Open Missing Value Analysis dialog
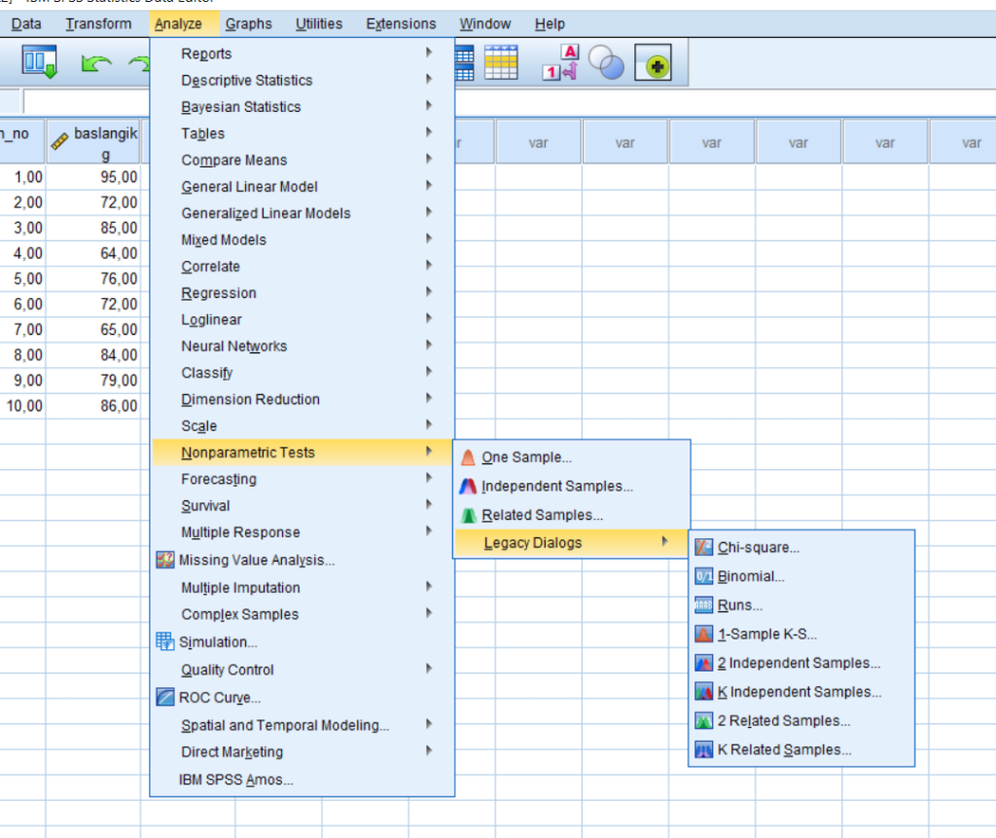The image size is (996, 838). 256,561
